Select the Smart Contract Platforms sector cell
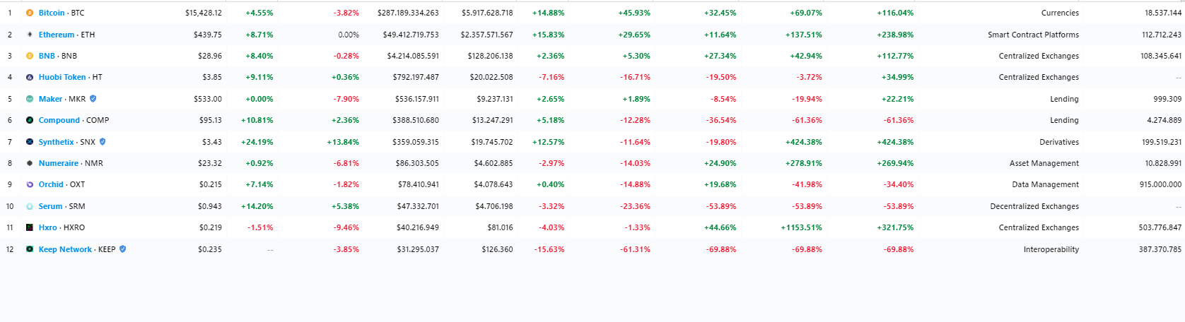1185x322 pixels. point(1034,35)
